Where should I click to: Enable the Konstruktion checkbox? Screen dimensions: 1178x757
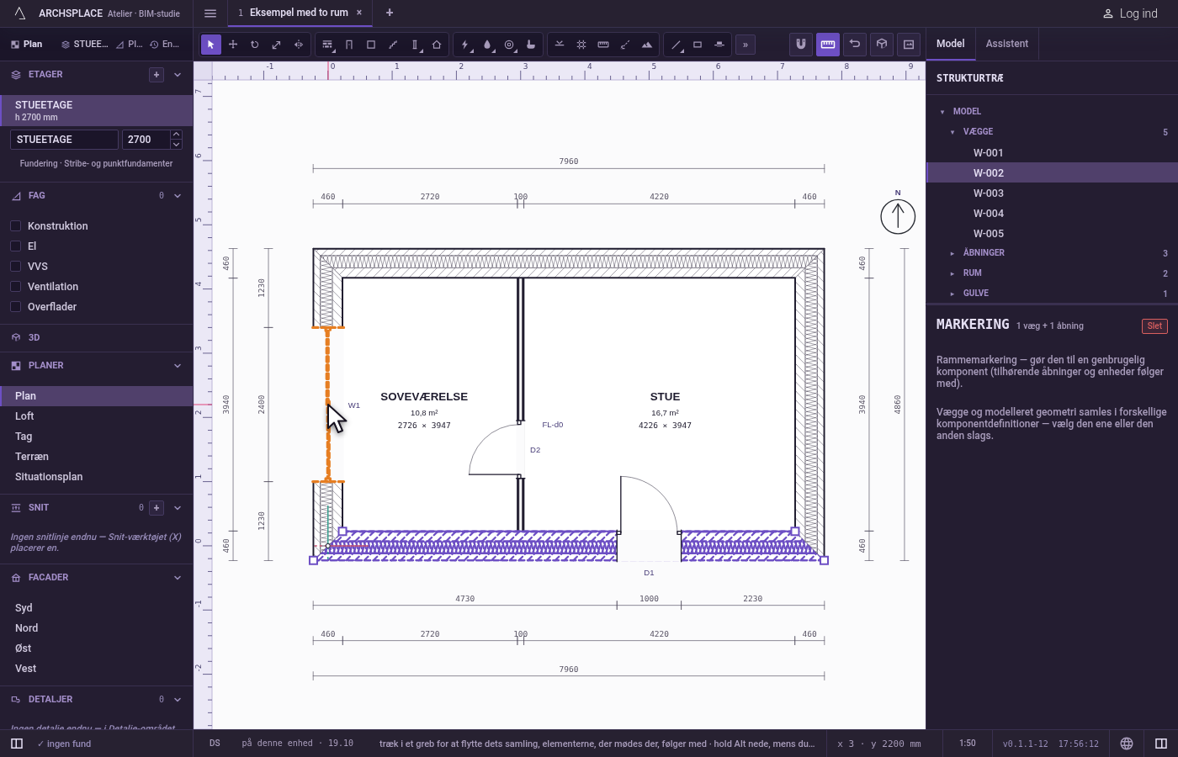(15, 225)
